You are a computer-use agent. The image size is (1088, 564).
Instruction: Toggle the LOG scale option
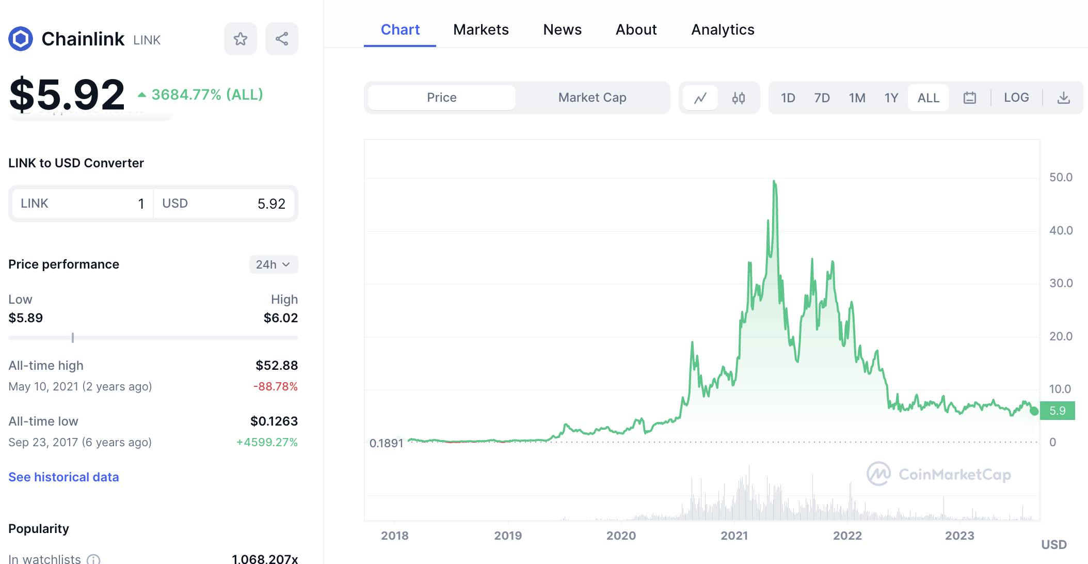1016,98
